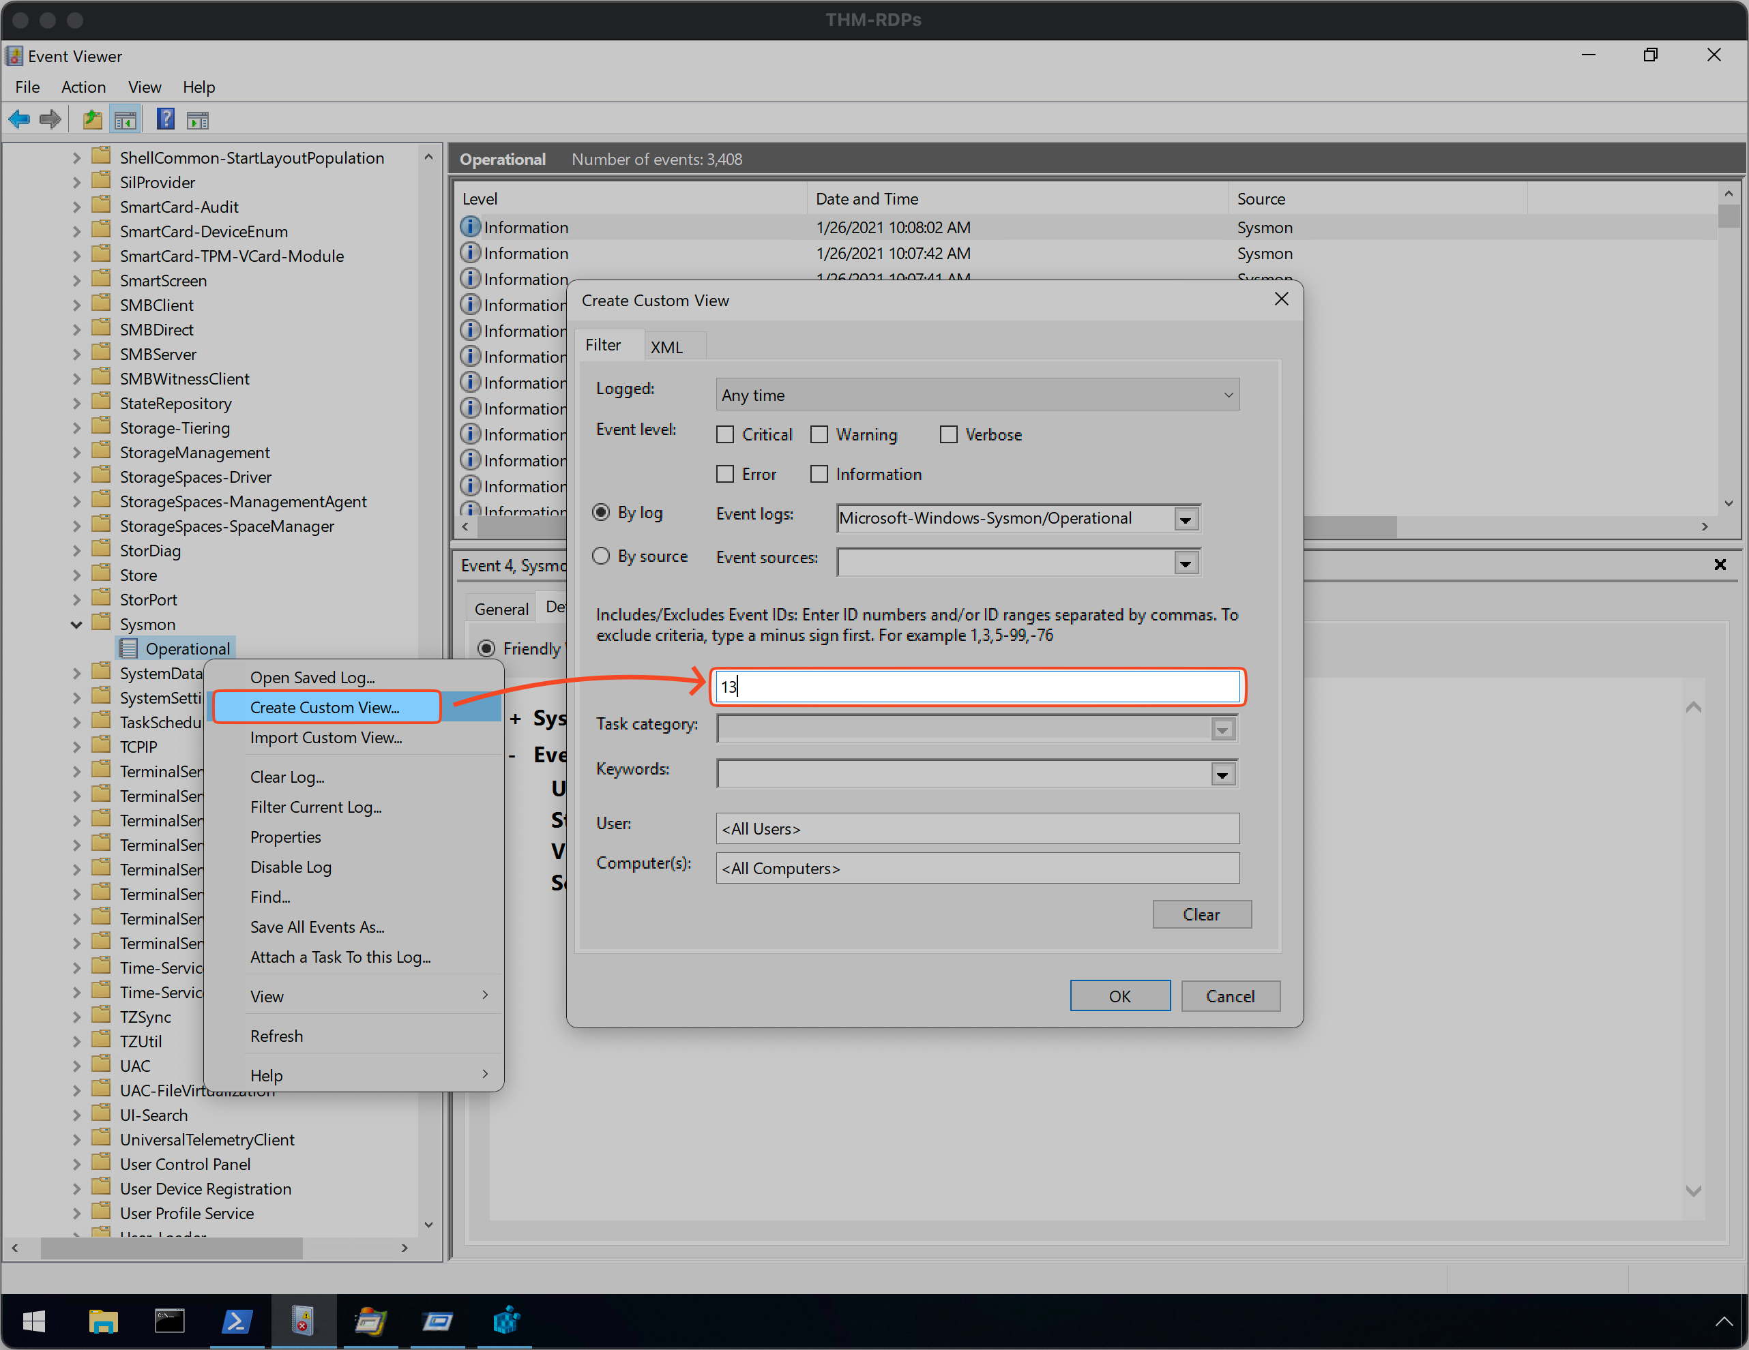This screenshot has width=1749, height=1350.
Task: Open the Logged time dropdown
Action: point(977,395)
